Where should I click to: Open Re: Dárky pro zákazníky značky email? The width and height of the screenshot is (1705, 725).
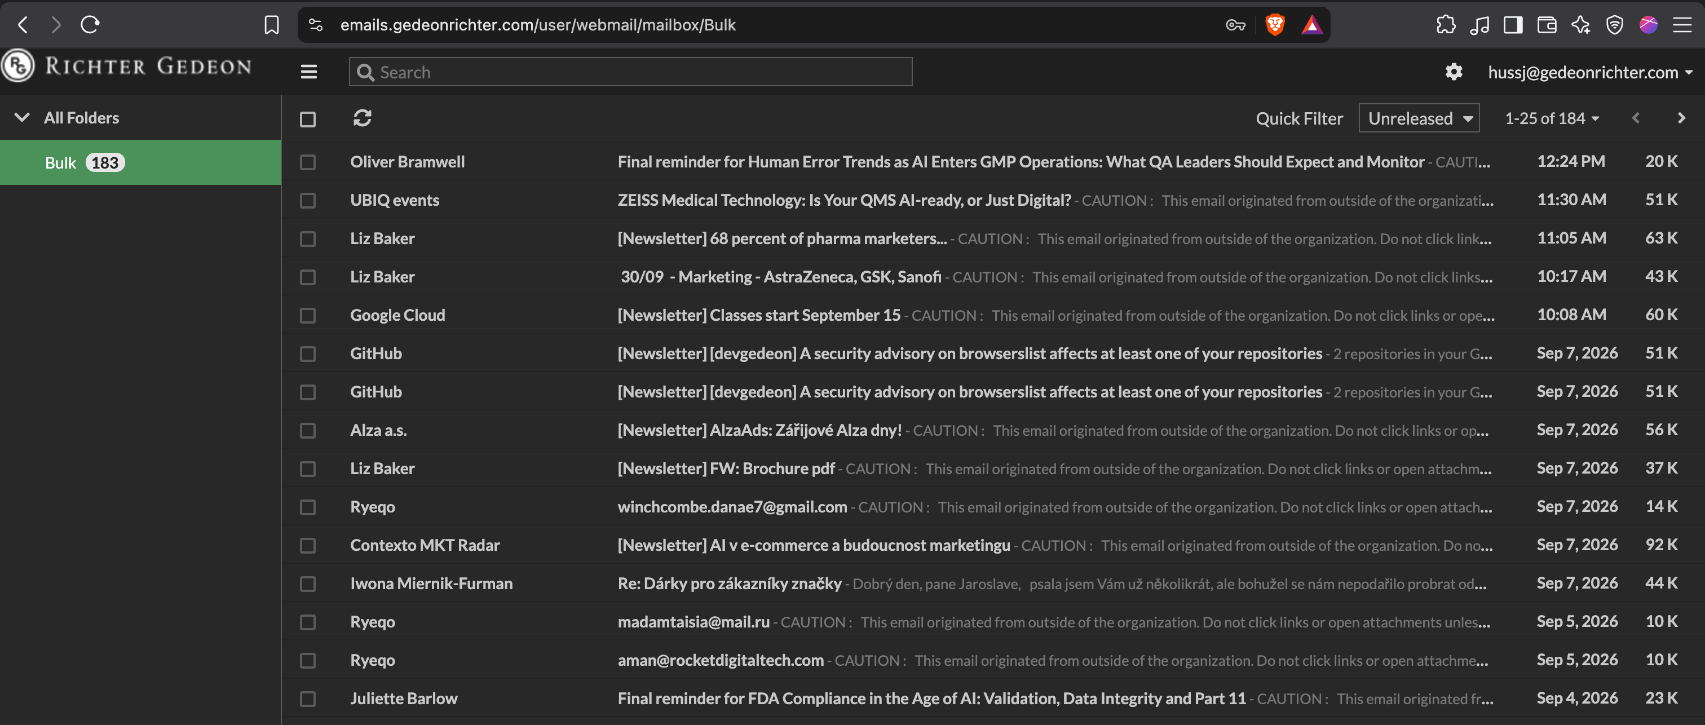[730, 583]
